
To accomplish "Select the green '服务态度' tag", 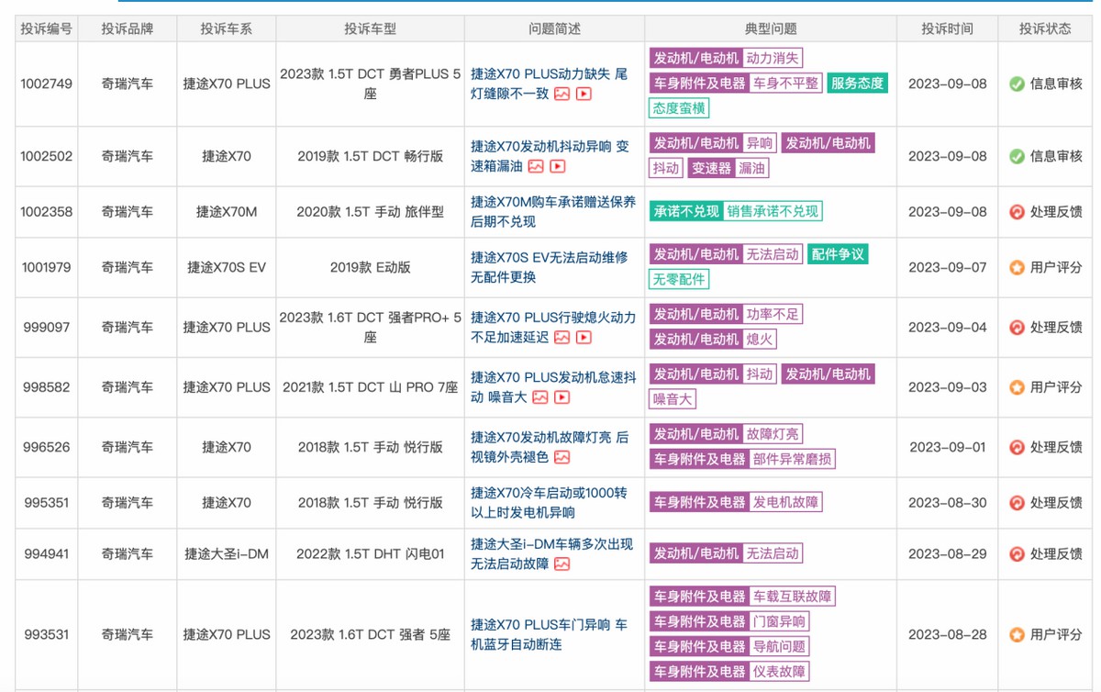I will [857, 84].
